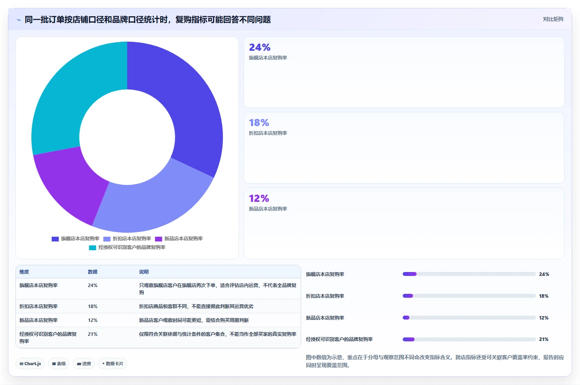Click the Chart.js tag chip

pyautogui.click(x=30, y=364)
